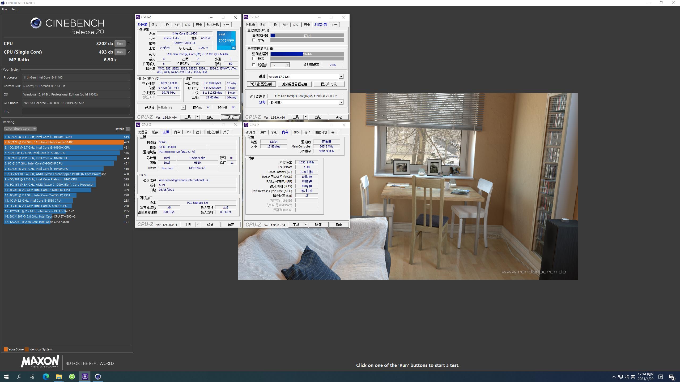Open the notification center icon
This screenshot has height=382, width=680.
pos(671,377)
